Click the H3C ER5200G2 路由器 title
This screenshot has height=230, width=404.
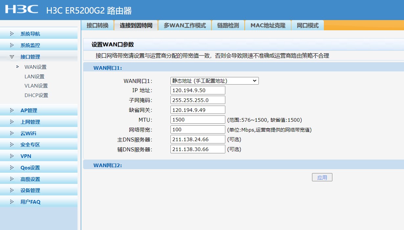coord(89,11)
